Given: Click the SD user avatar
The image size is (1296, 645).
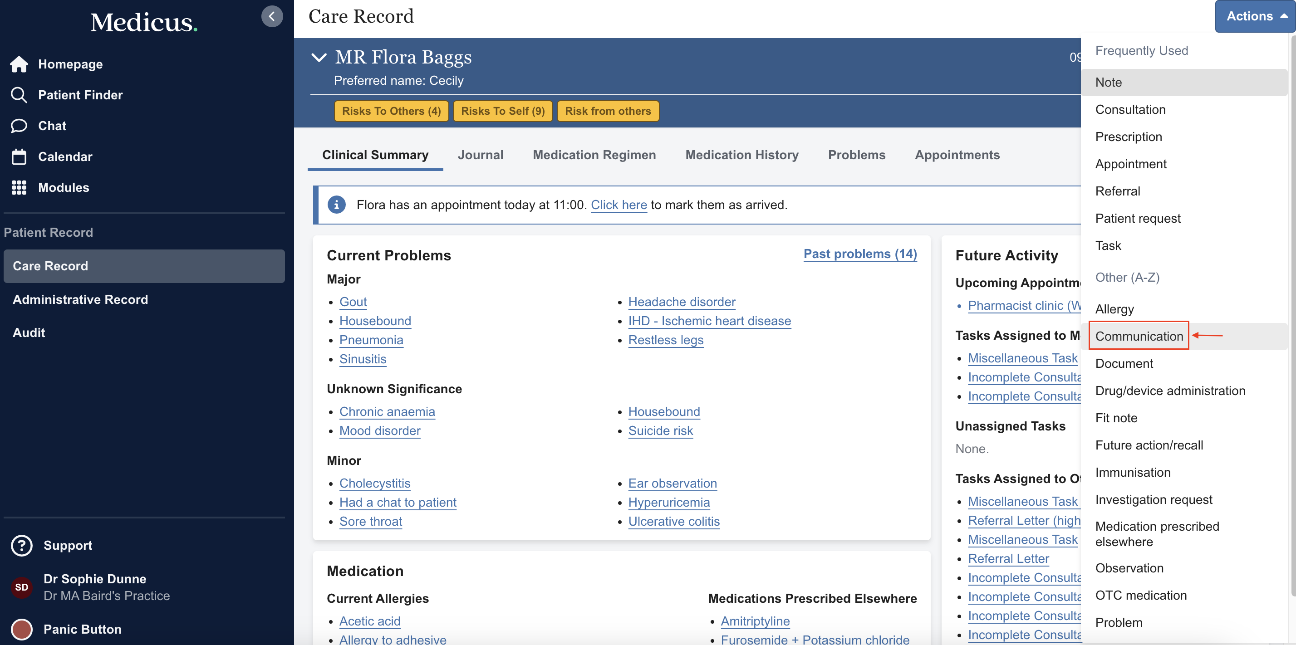Looking at the screenshot, I should (22, 587).
